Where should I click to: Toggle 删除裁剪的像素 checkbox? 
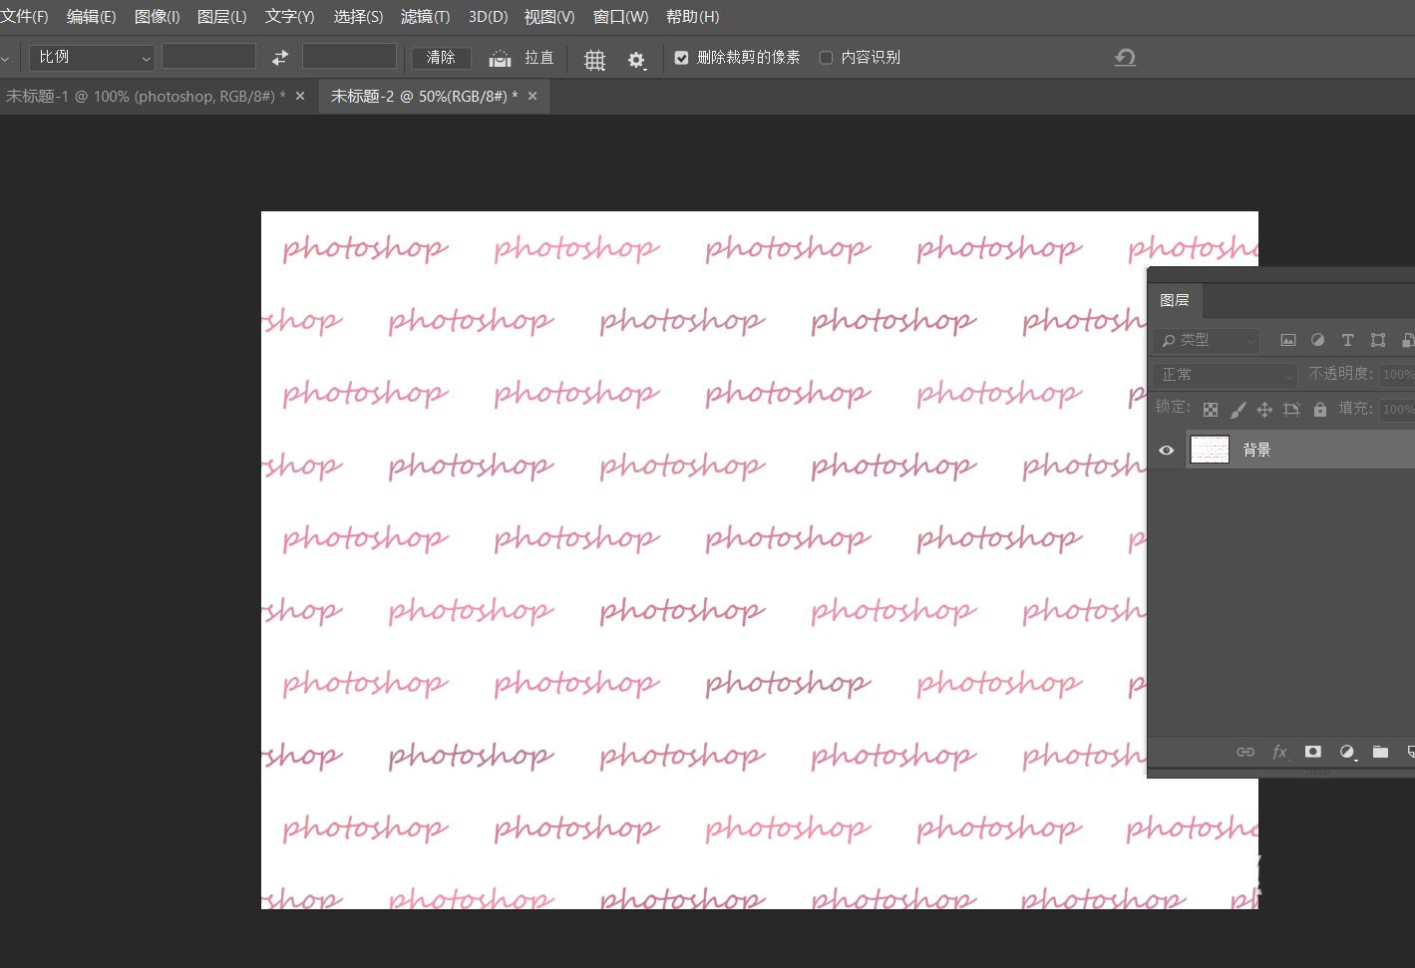[681, 58]
